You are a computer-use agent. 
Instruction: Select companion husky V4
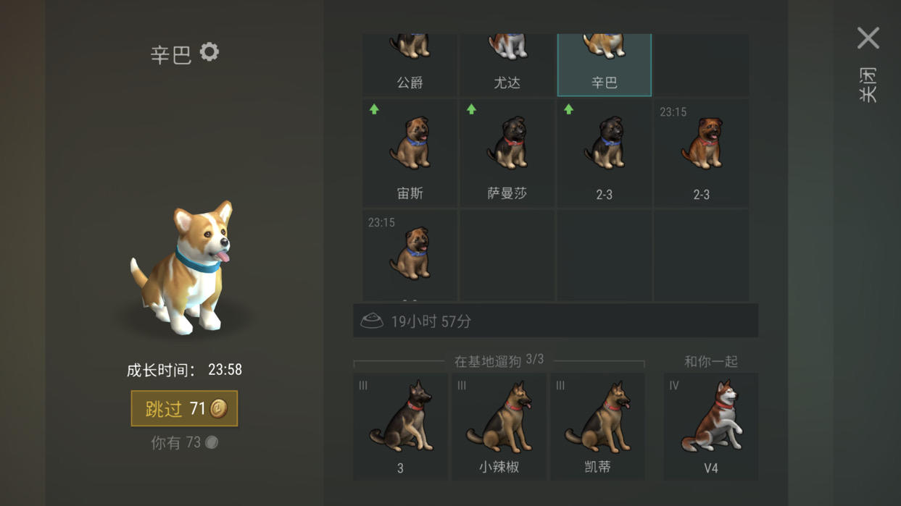711,426
